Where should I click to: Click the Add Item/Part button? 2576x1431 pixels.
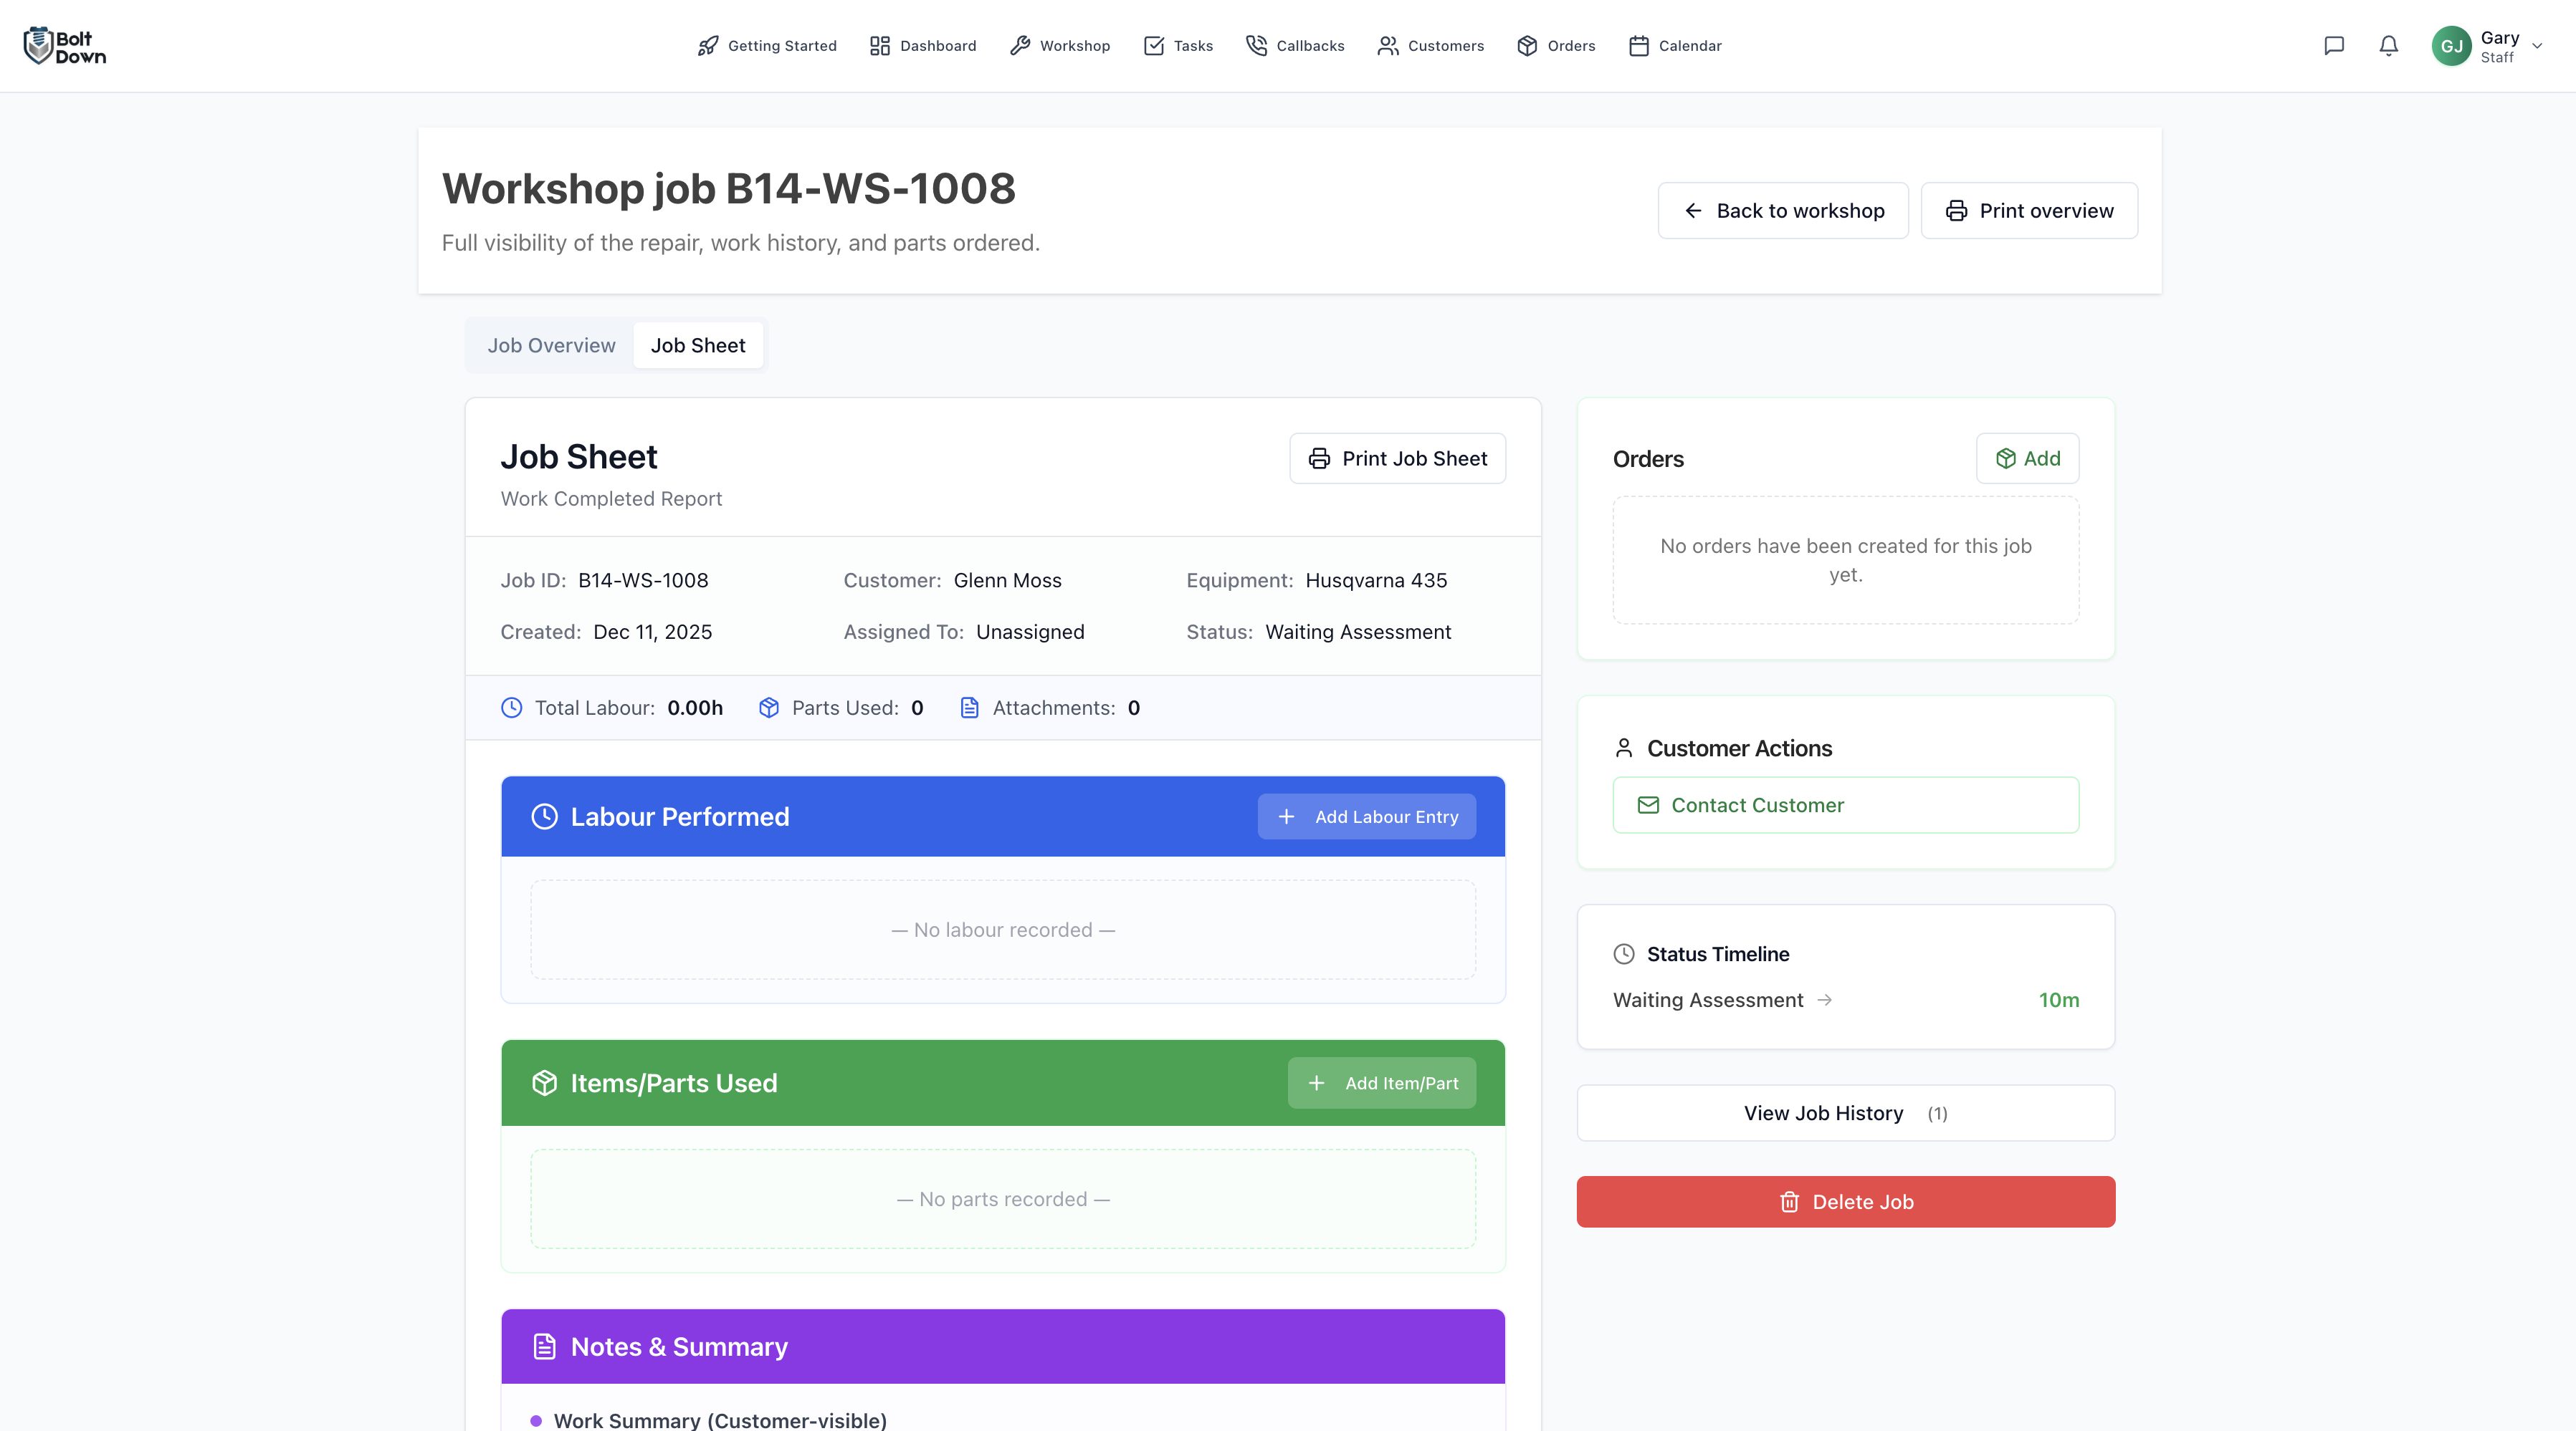click(1381, 1083)
